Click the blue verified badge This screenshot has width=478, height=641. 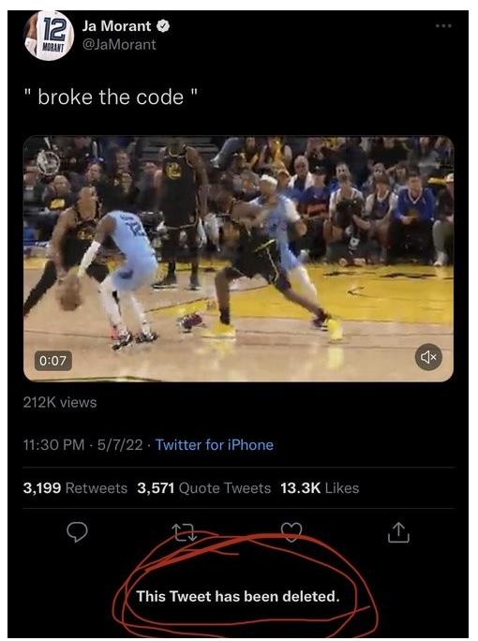point(164,25)
